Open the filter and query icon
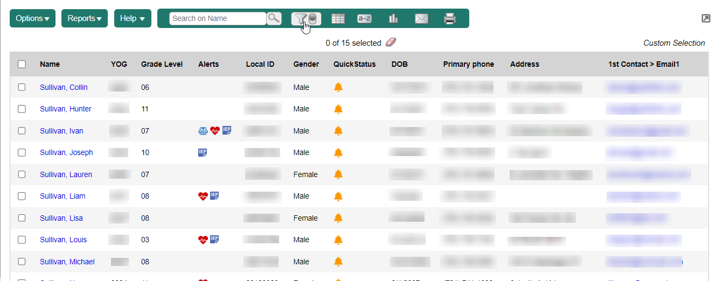 click(x=307, y=19)
